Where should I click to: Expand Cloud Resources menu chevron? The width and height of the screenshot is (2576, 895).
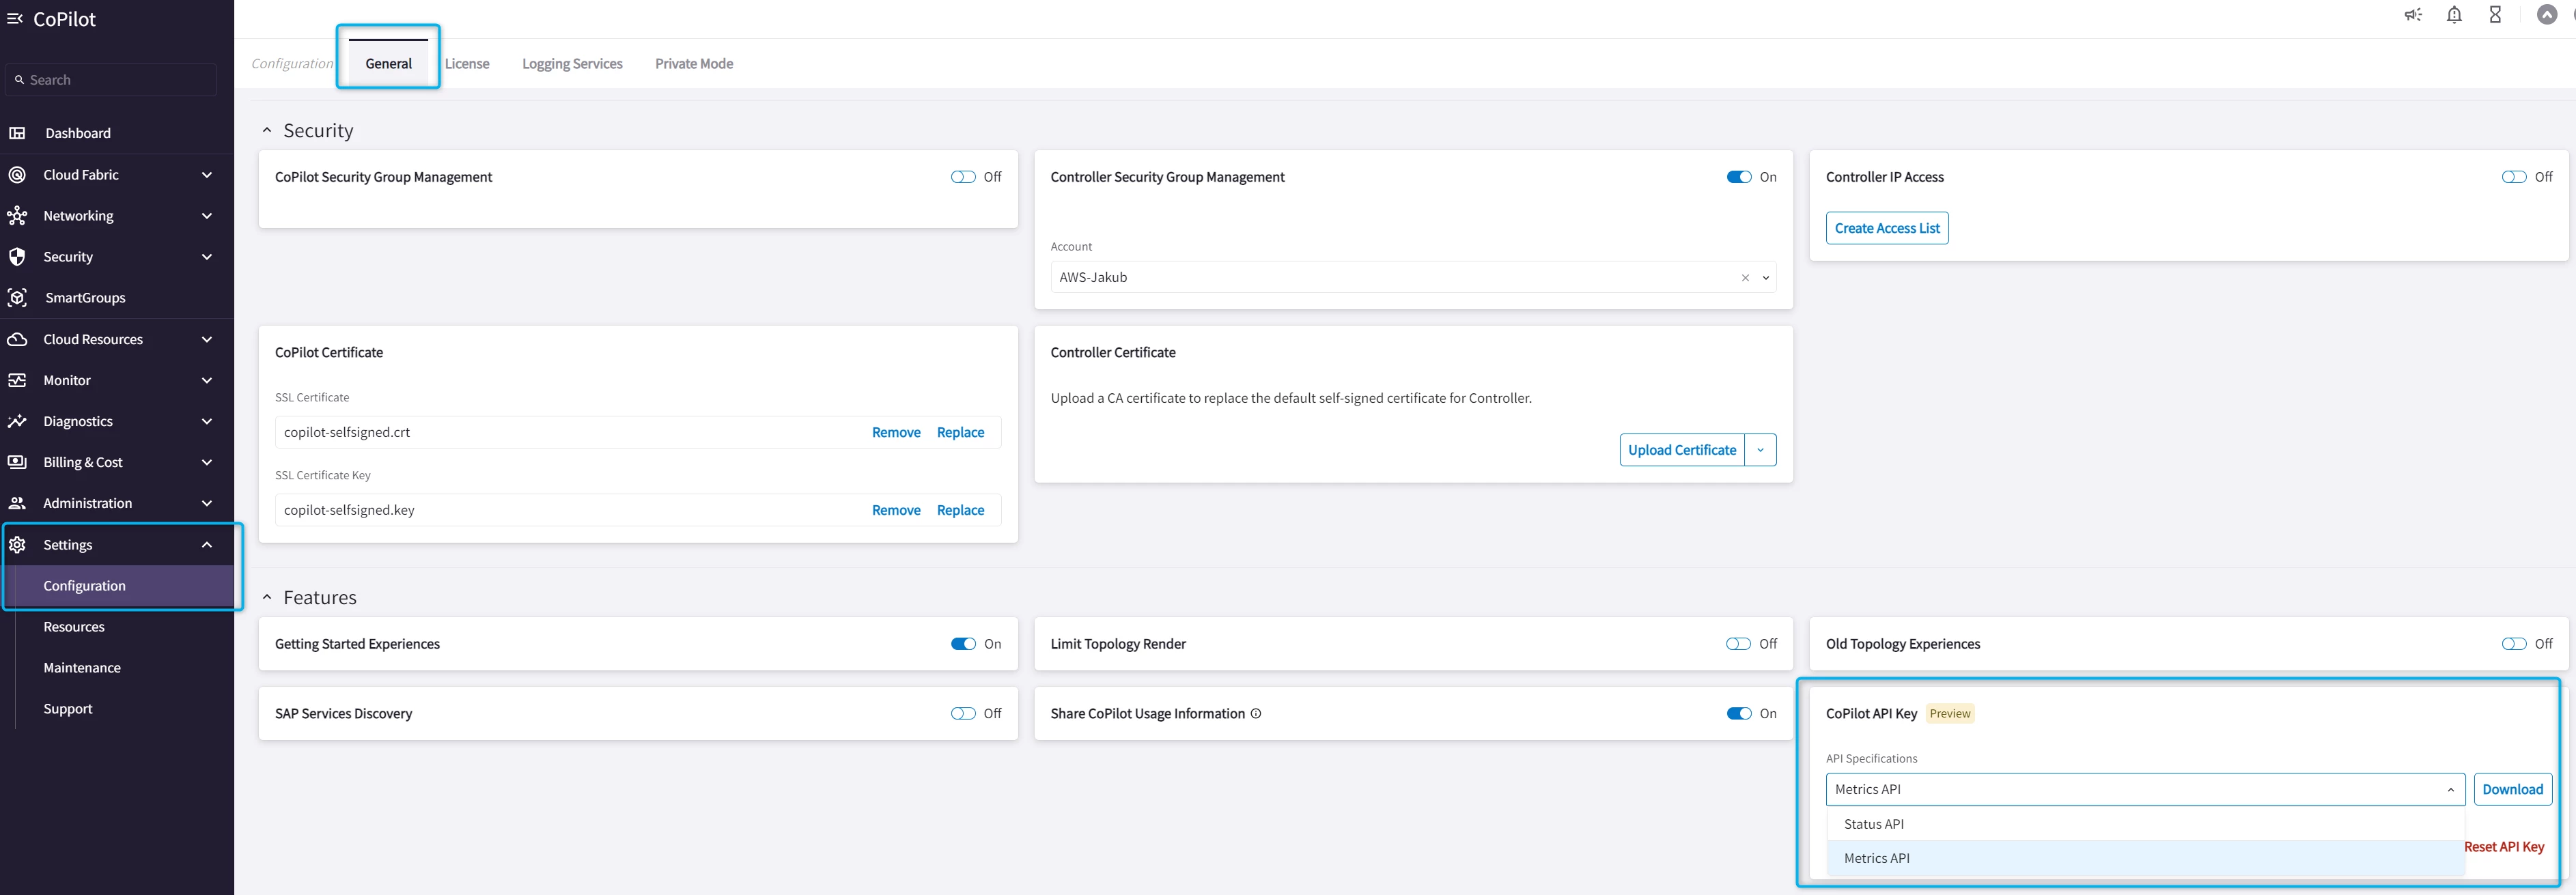(x=207, y=339)
